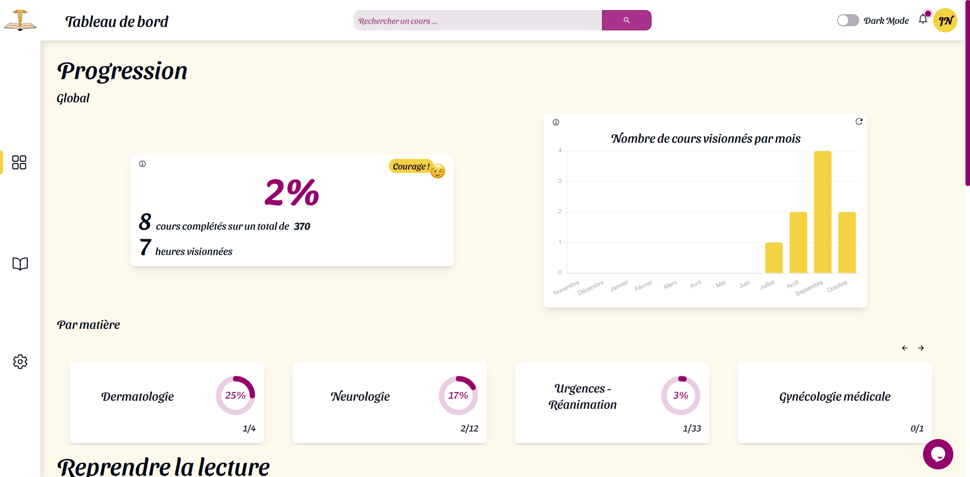Viewport: 970px width, 477px height.
Task: Show previous subjects with left arrow
Action: click(x=905, y=348)
